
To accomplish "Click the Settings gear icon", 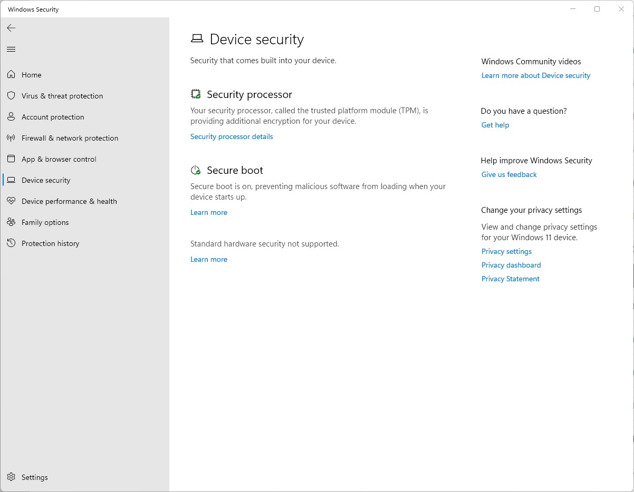I will (11, 477).
